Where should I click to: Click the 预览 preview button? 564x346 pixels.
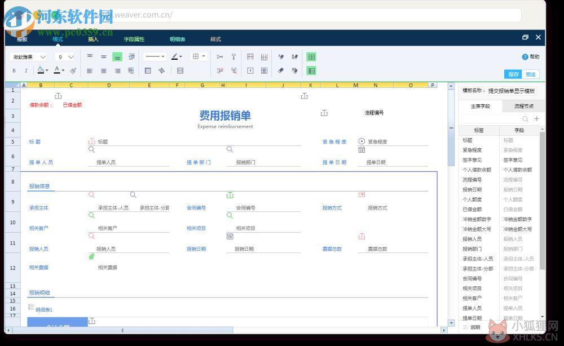(x=531, y=74)
